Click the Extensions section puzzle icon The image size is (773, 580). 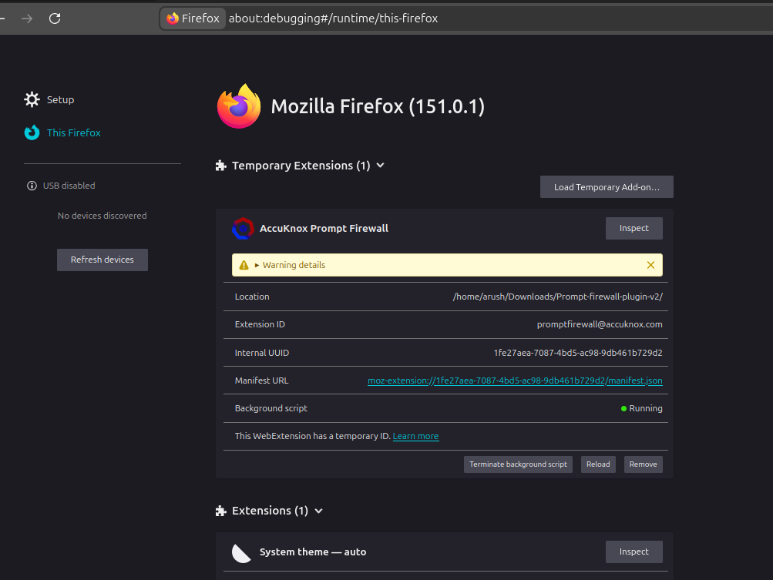click(221, 511)
